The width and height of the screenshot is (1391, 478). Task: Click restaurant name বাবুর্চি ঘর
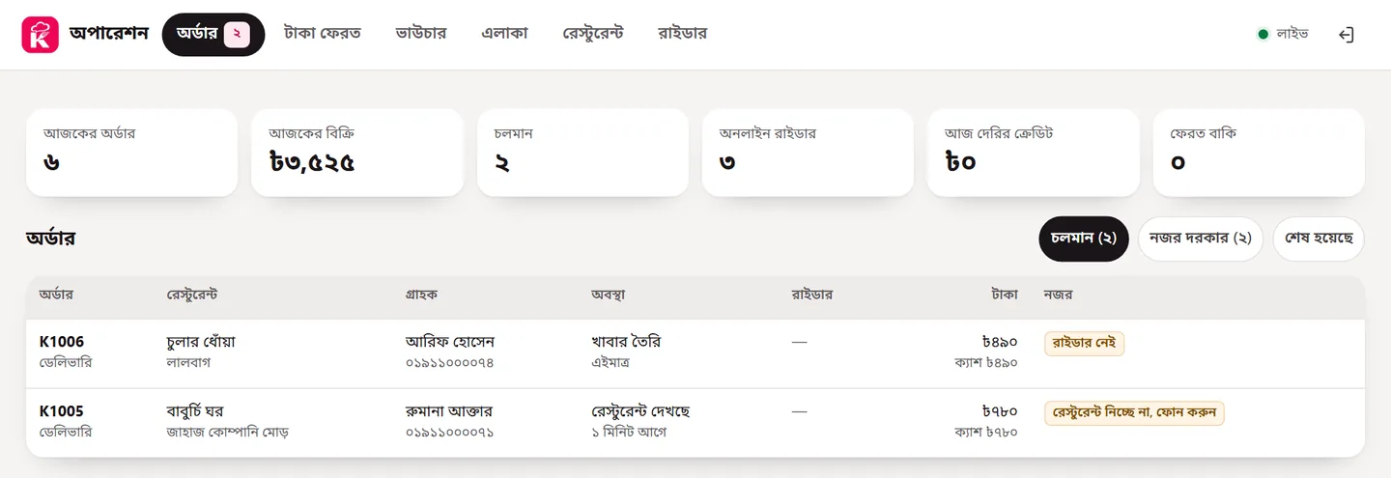[x=195, y=411]
